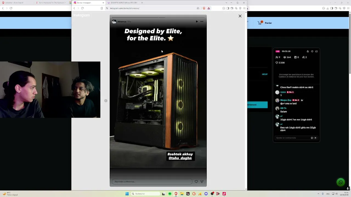
Task: Open Discord from the taskbar
Action: point(206,194)
